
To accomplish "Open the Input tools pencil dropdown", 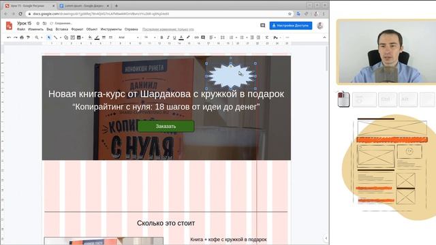I will [277, 37].
